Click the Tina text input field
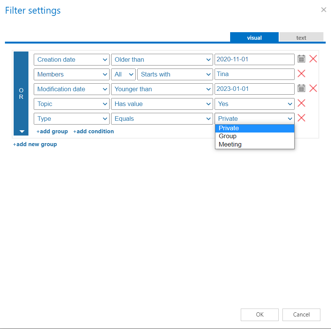This screenshot has height=329, width=331. [254, 74]
